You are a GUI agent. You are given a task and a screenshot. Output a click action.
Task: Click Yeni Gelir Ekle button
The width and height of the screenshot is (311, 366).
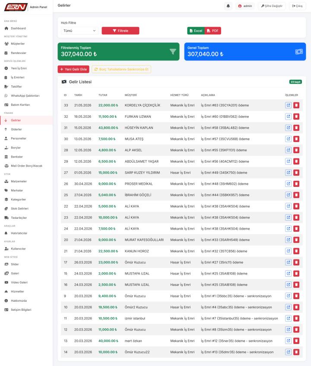click(x=73, y=69)
